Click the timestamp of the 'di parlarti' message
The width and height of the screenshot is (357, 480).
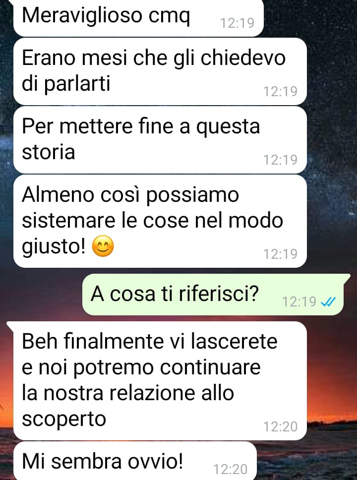point(281,91)
